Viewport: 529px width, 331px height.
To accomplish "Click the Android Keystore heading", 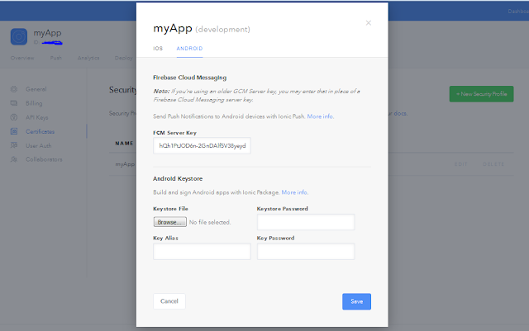I will pyautogui.click(x=178, y=178).
